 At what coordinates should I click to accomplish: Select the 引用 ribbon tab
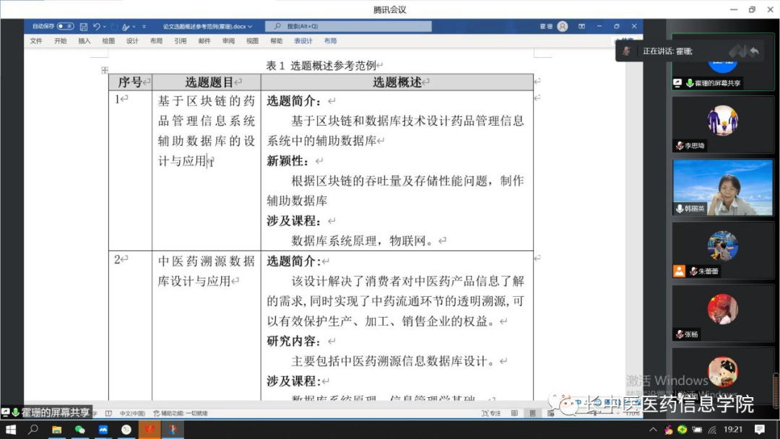180,40
